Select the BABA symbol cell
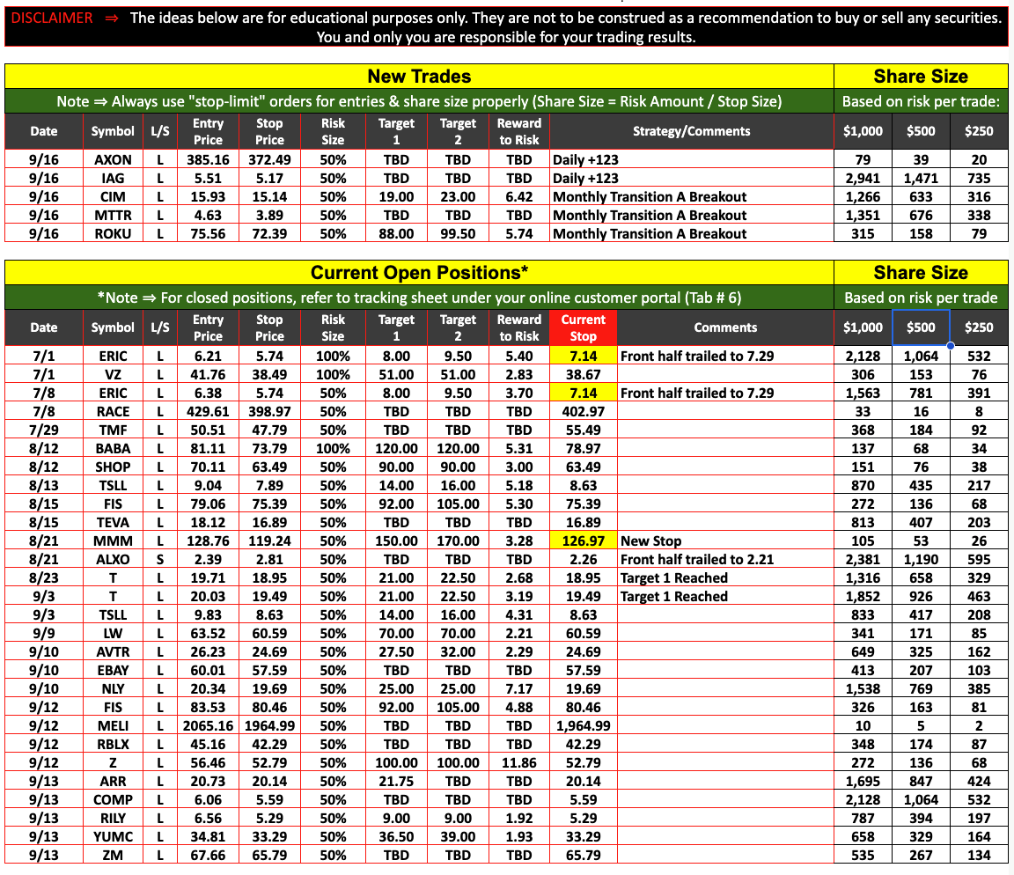Viewport: 1014px width, 875px height. tap(113, 448)
